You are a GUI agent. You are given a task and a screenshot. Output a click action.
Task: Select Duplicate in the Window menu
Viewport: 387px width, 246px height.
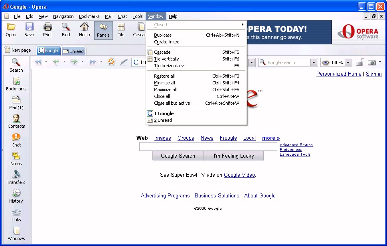[196, 35]
